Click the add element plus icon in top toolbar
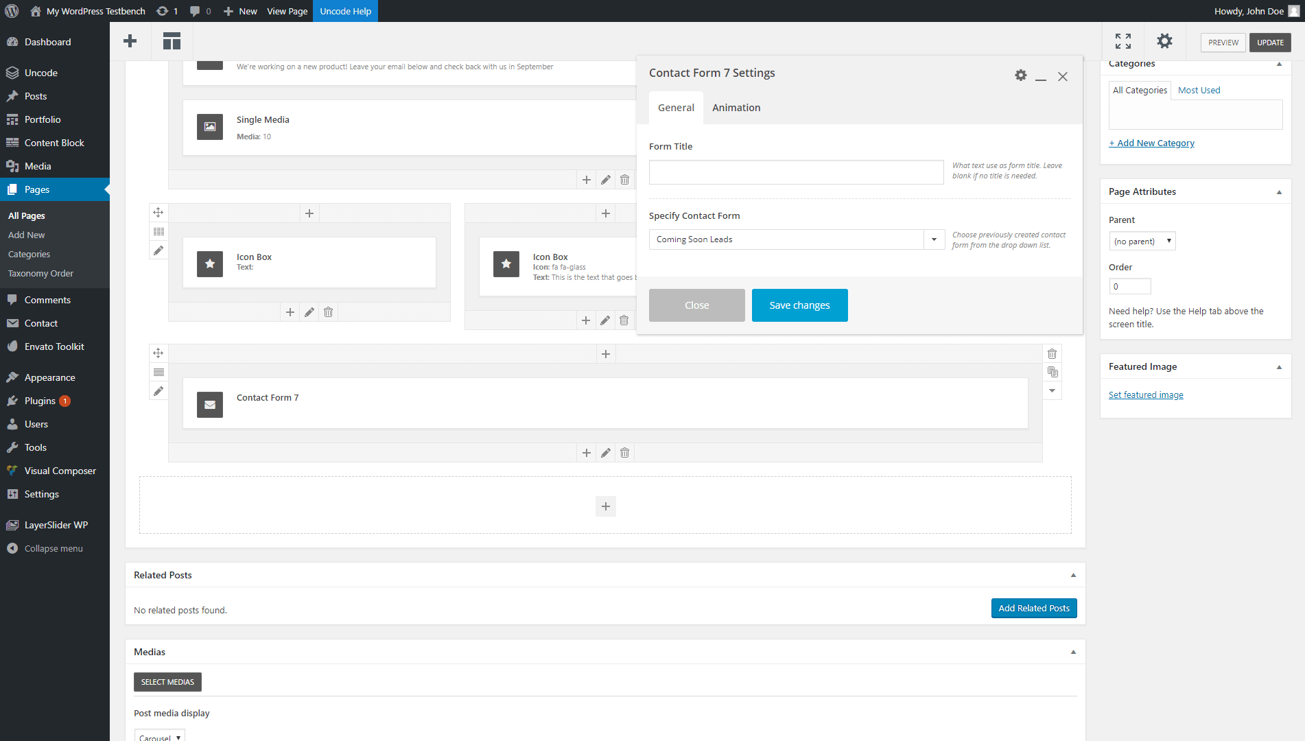This screenshot has height=741, width=1305. [130, 41]
